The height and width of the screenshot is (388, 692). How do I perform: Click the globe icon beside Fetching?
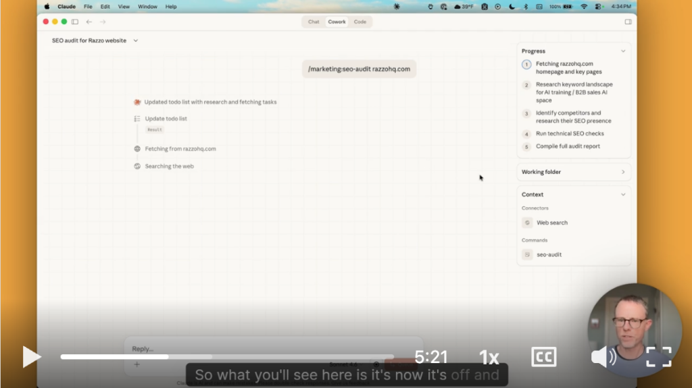tap(137, 149)
